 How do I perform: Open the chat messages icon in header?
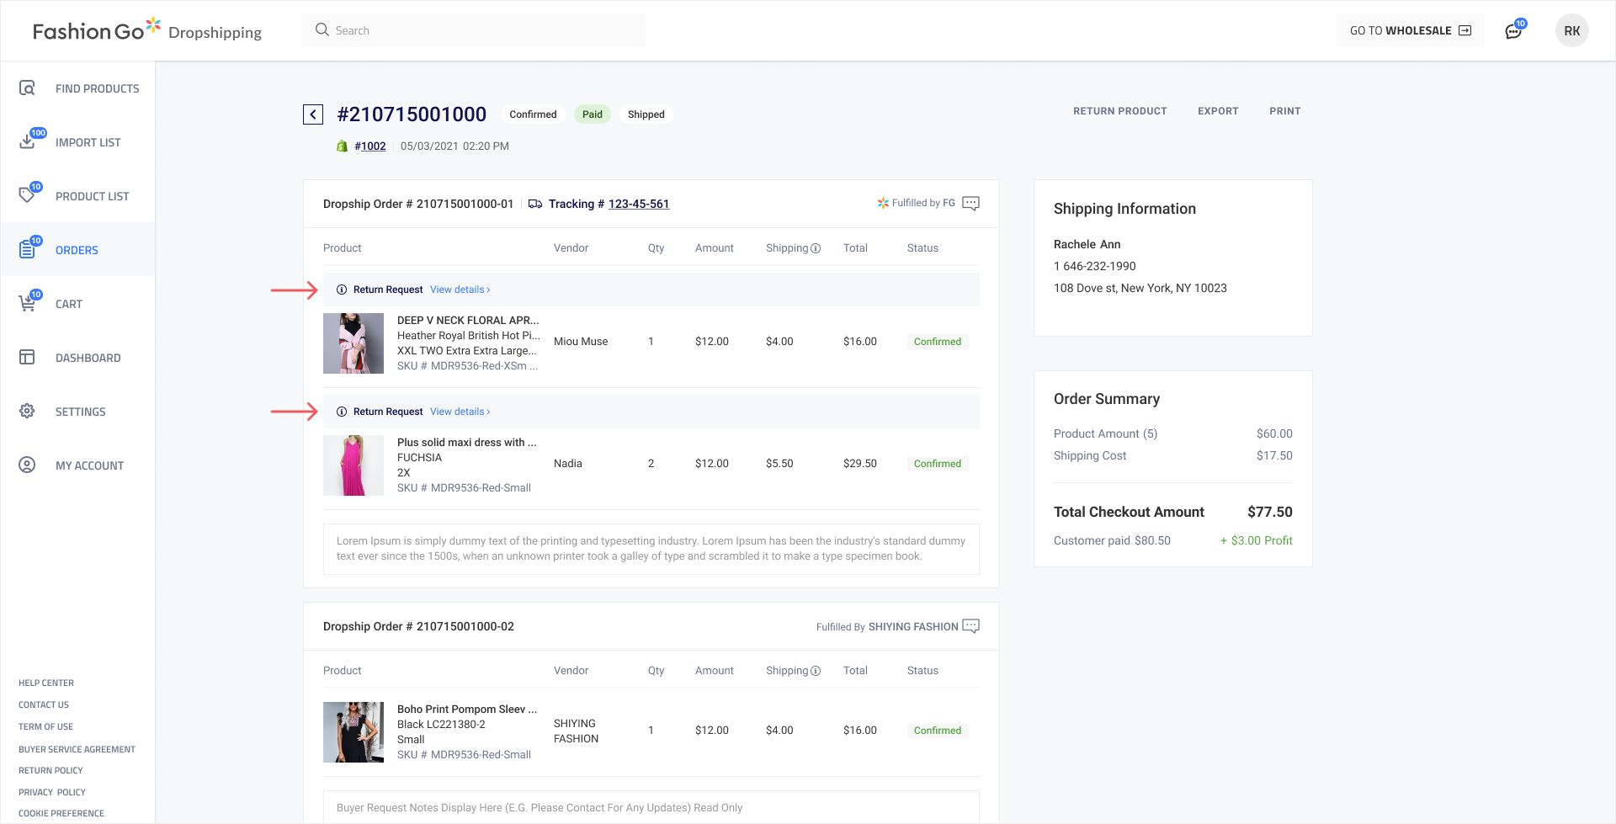click(1513, 31)
